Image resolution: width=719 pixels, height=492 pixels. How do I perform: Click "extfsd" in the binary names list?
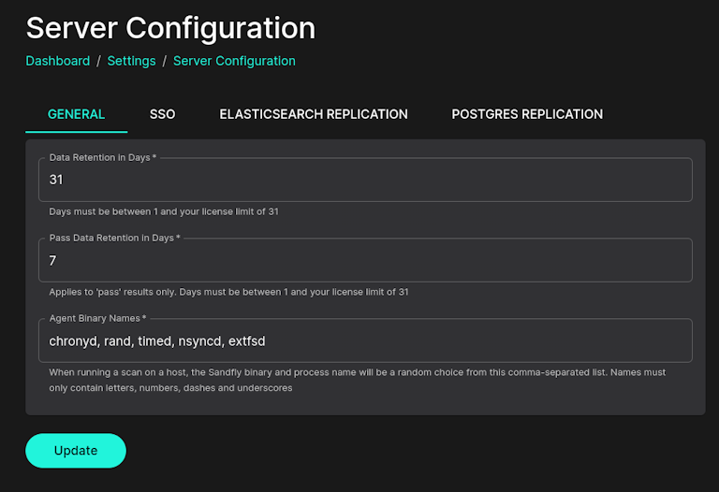click(x=245, y=341)
